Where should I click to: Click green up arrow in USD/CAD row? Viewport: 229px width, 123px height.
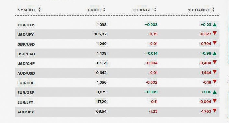[x=215, y=54]
